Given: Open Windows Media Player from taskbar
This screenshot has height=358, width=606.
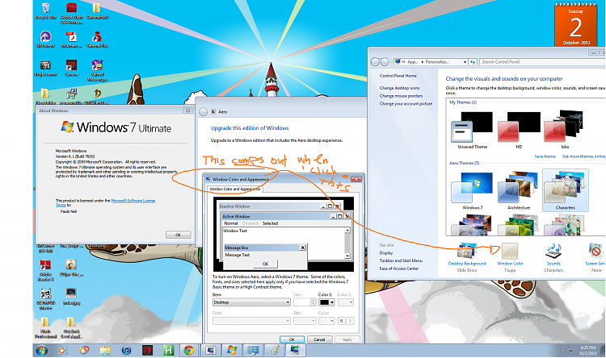Looking at the screenshot, I should point(62,350).
